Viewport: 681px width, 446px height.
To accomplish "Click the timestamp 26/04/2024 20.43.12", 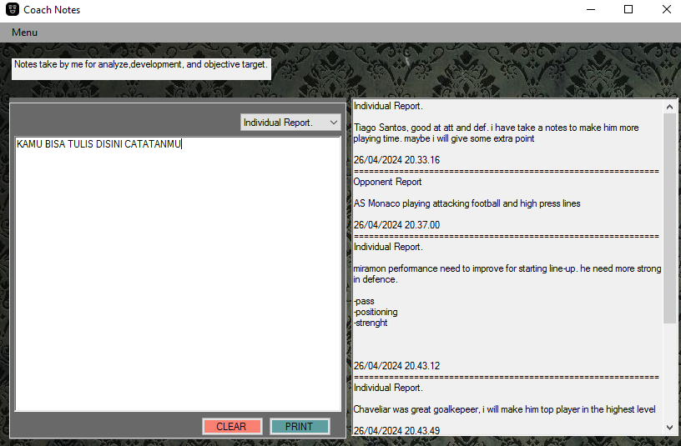I will [x=396, y=366].
